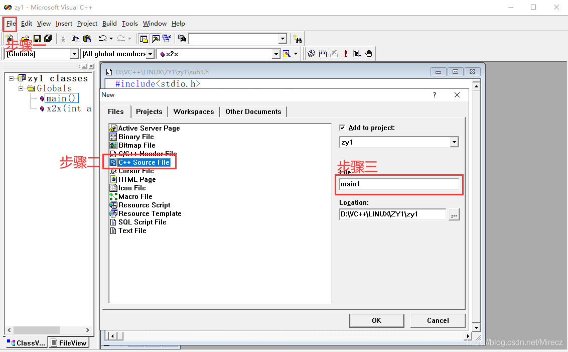The width and height of the screenshot is (568, 352).
Task: Collapse the zy1 classes tree node
Action: [x=11, y=78]
